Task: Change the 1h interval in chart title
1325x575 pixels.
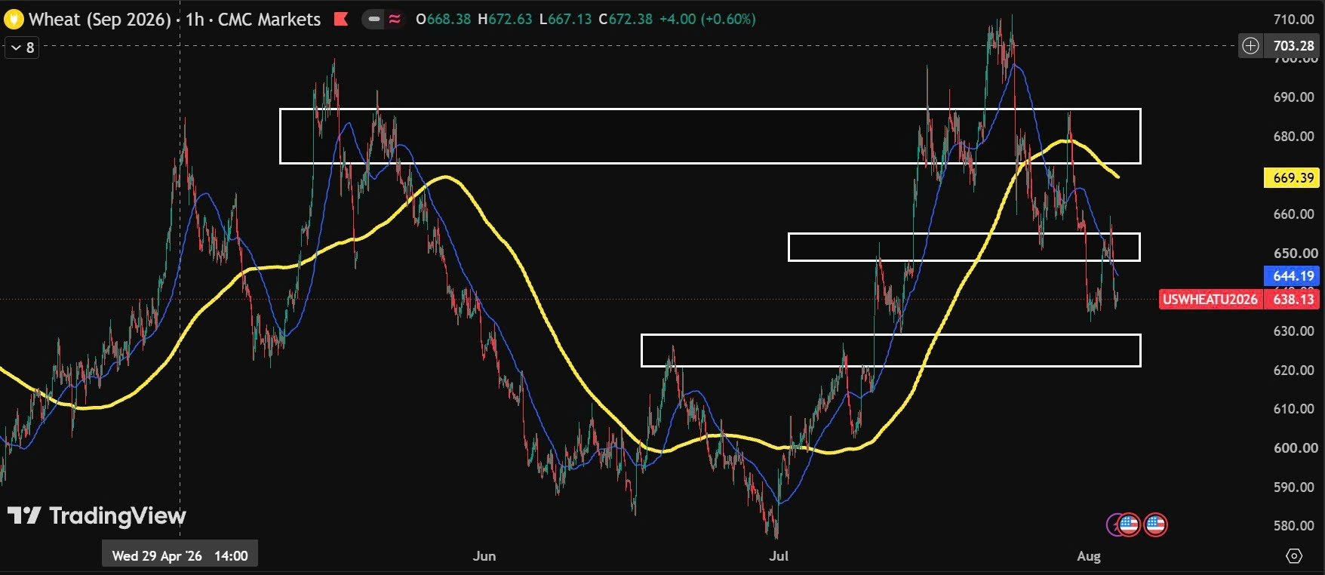Action: (195, 20)
